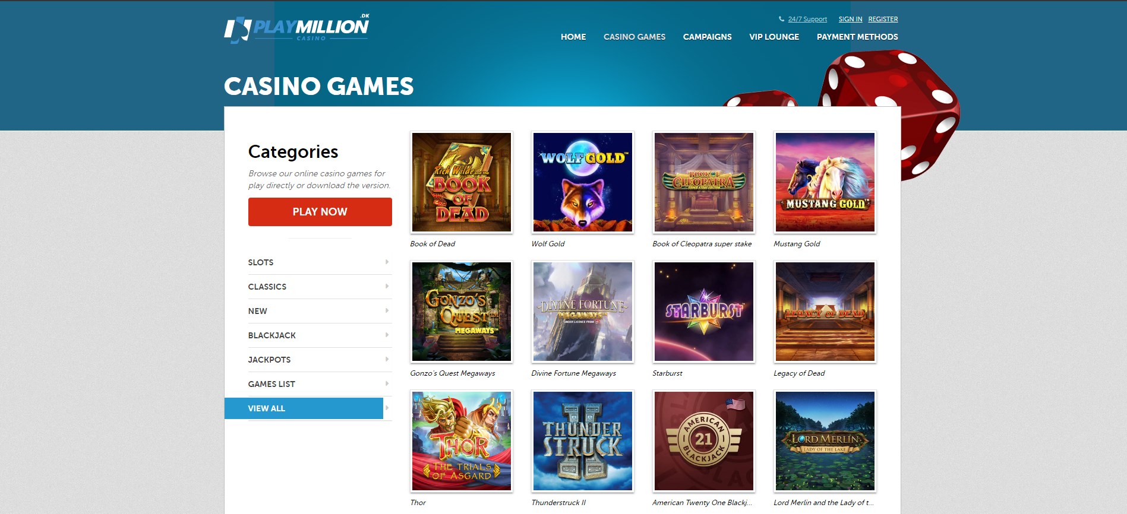This screenshot has height=514, width=1127.
Task: Select American Twenty One Blackjack tile
Action: [x=704, y=441]
